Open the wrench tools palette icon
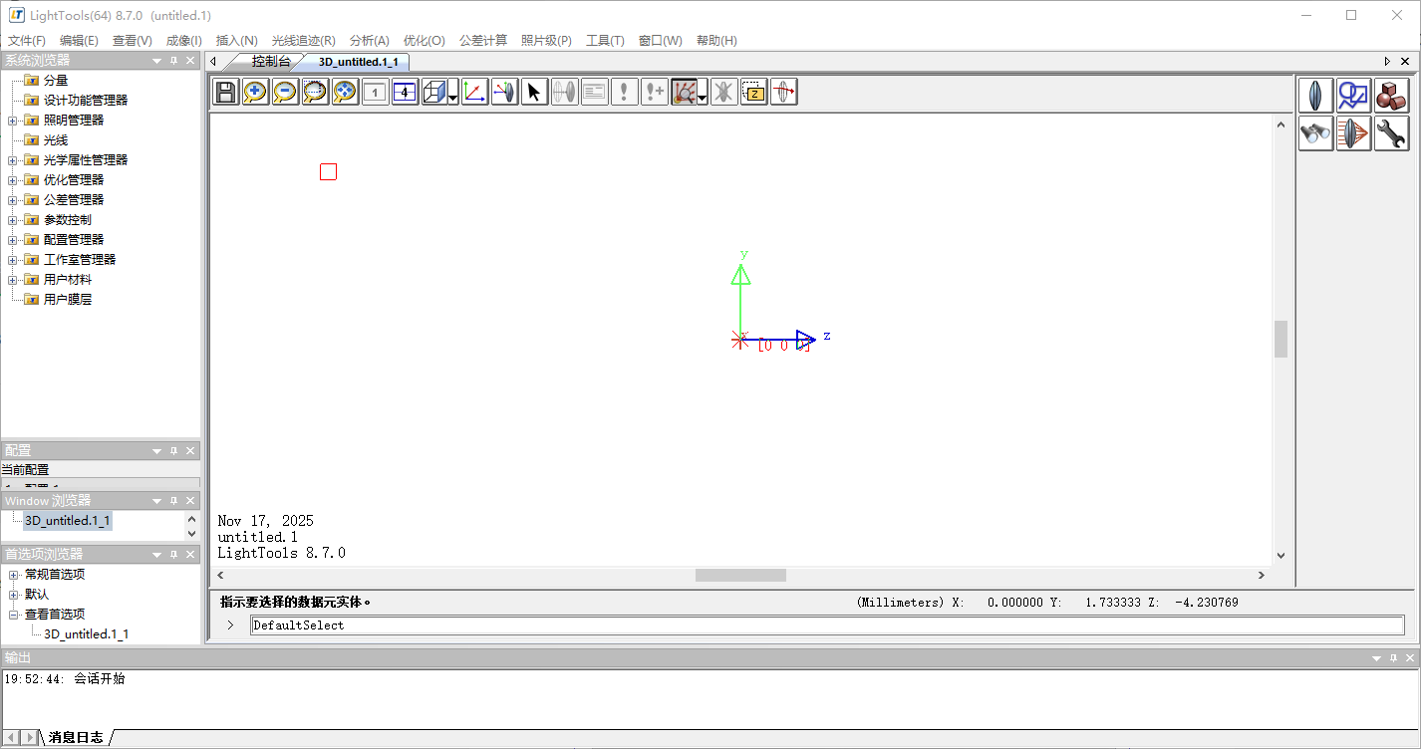Screen dimensions: 1421x749 (1391, 133)
